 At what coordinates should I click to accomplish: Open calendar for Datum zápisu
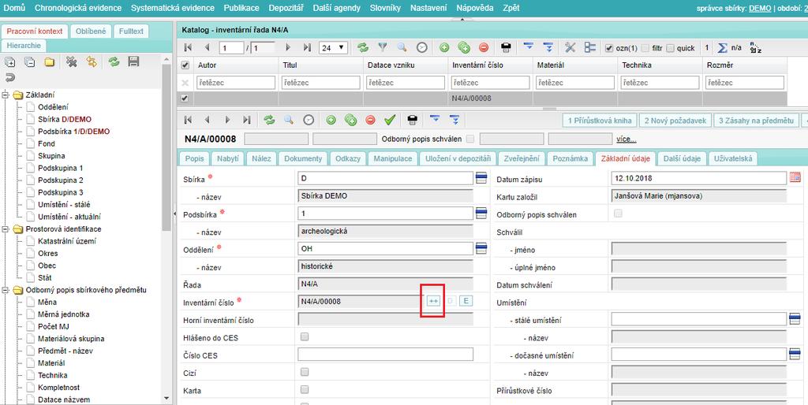[x=795, y=177]
